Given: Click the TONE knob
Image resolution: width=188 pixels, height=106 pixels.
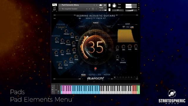Looking at the screenshot, I should pos(66,62).
